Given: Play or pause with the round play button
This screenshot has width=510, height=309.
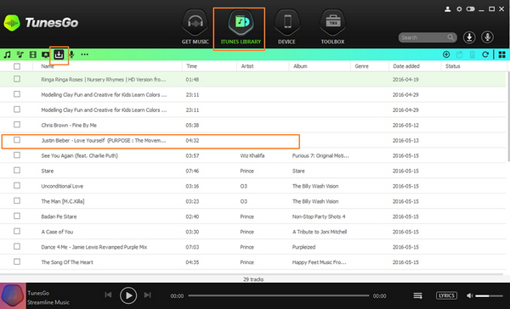Looking at the screenshot, I should point(128,295).
